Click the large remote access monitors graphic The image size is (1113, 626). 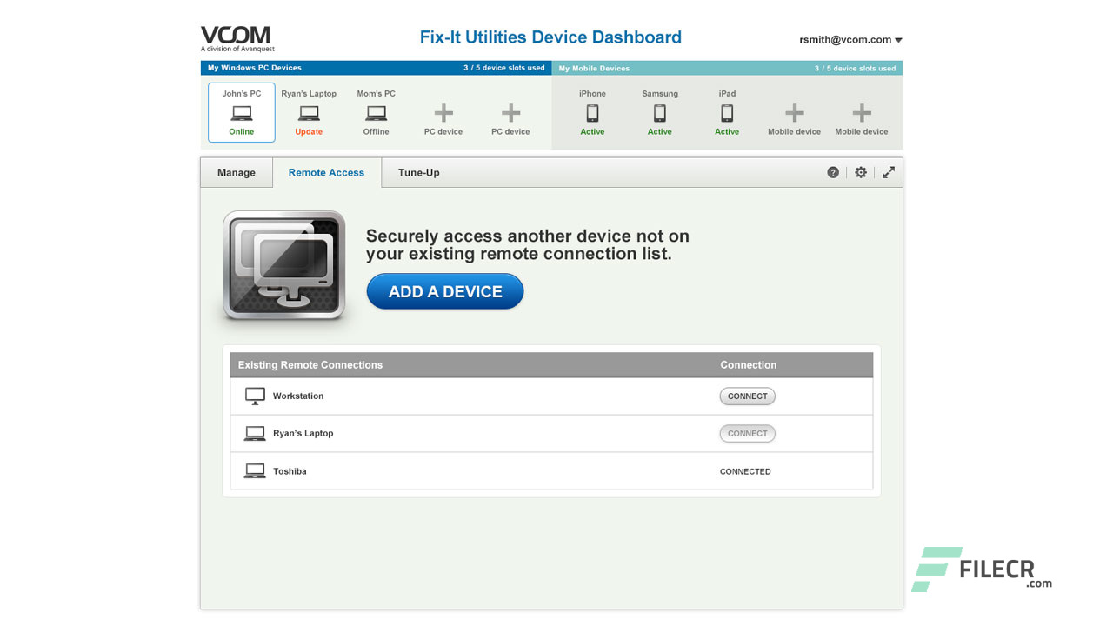pyautogui.click(x=284, y=265)
